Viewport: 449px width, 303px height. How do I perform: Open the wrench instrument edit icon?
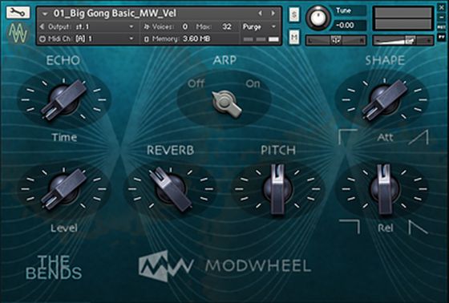point(18,12)
